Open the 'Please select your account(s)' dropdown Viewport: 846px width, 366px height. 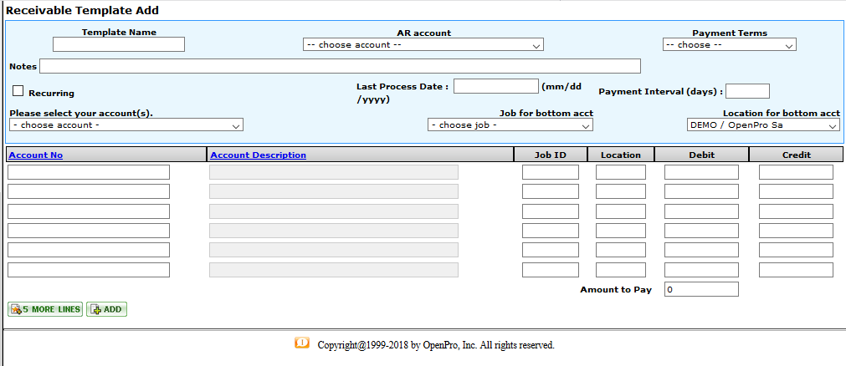(126, 125)
